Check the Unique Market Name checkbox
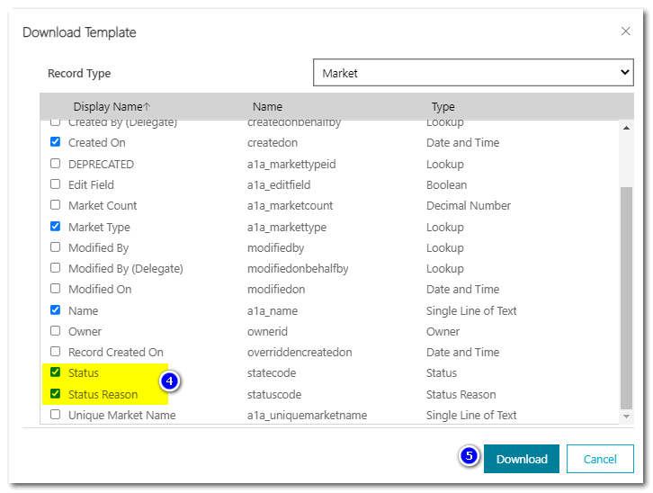 56,415
